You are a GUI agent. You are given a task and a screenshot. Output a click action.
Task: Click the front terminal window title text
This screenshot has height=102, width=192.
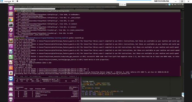45,11
